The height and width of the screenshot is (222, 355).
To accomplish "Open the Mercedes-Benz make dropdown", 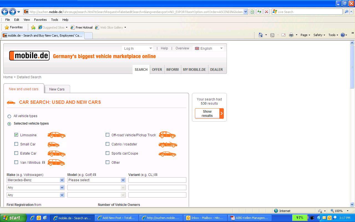I will click(35, 180).
